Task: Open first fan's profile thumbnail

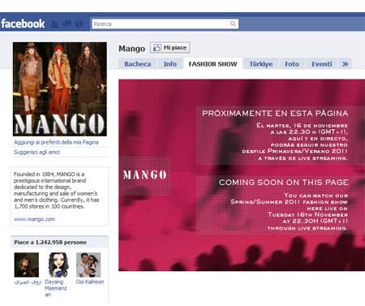Action: tap(27, 265)
